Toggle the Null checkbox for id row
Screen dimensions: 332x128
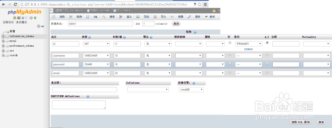(x=230, y=42)
